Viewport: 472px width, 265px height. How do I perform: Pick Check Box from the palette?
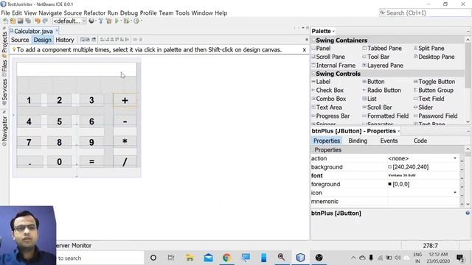pyautogui.click(x=327, y=90)
